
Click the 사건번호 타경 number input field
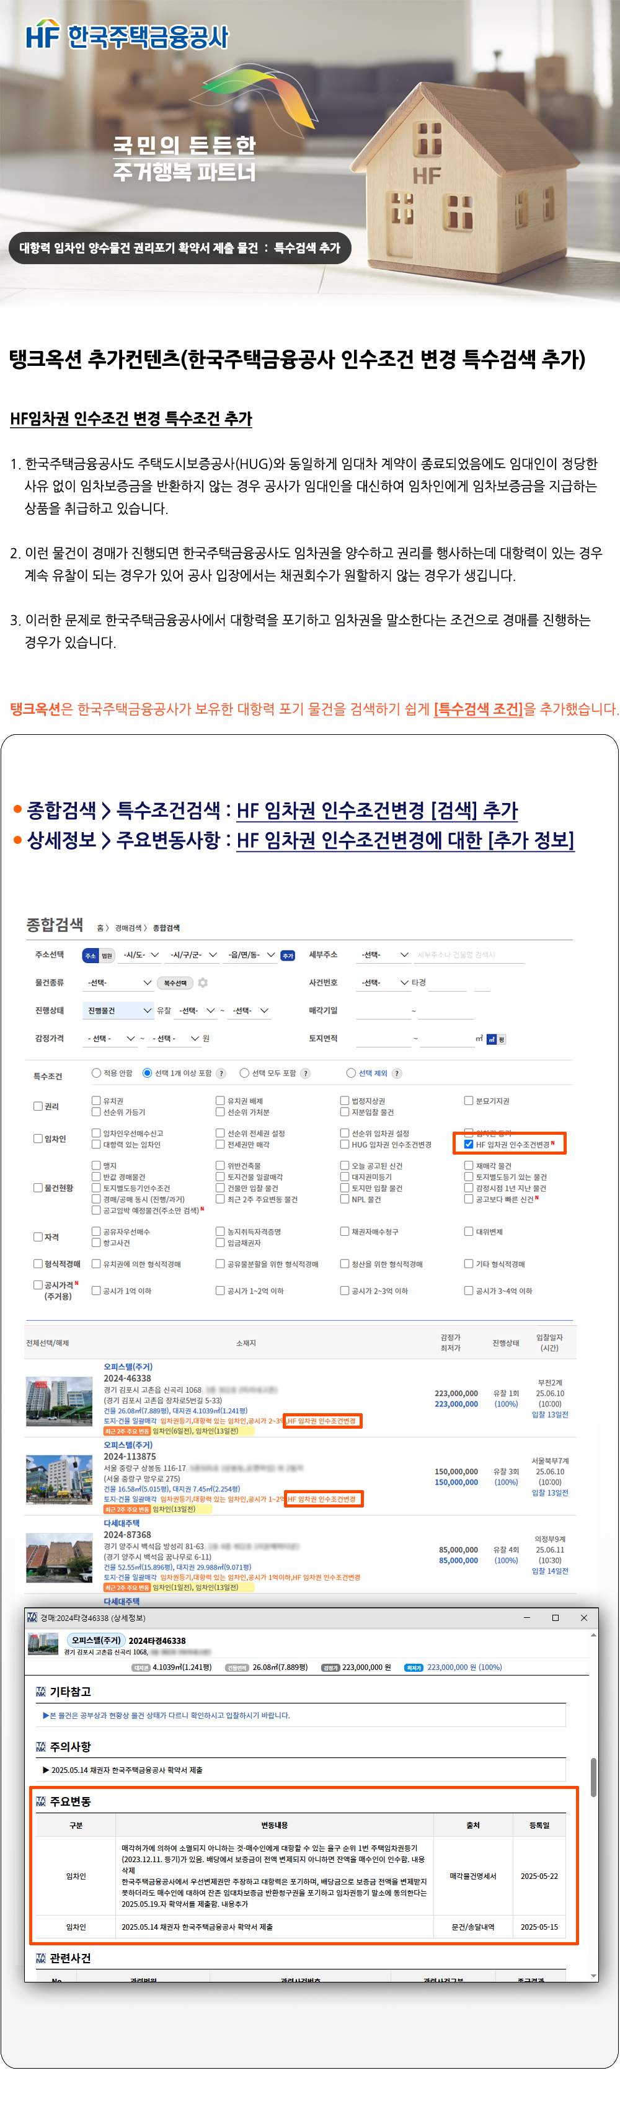448,983
